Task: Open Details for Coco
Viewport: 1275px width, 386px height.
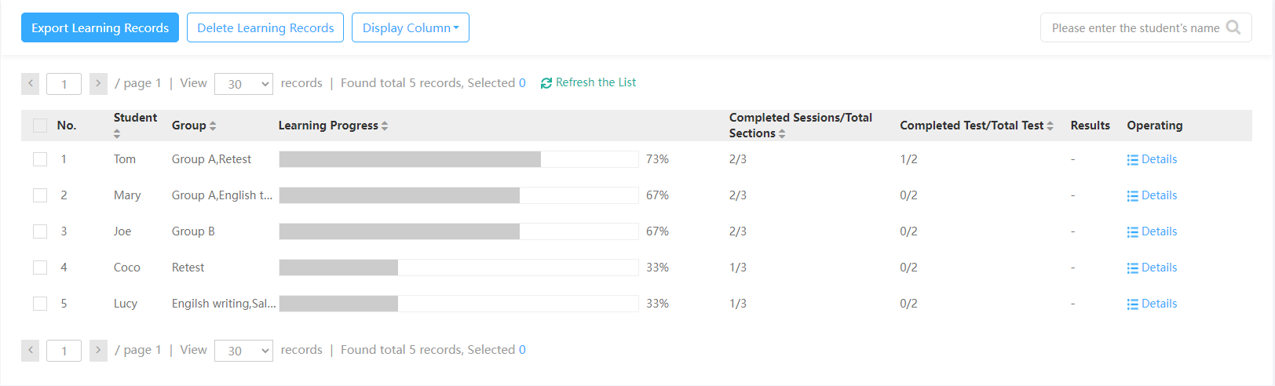Action: point(1152,268)
